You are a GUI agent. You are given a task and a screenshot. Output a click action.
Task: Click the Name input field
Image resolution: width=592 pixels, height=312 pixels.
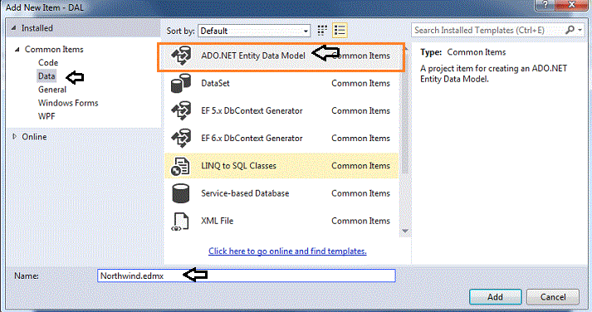coord(246,275)
